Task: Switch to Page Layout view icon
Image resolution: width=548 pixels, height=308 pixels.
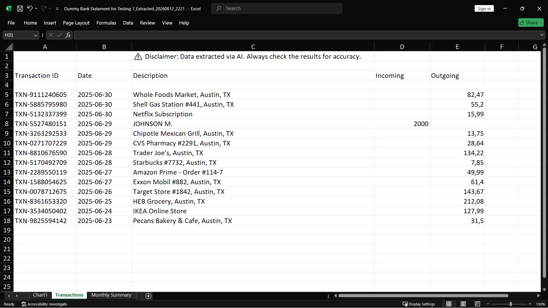Action: click(463, 304)
